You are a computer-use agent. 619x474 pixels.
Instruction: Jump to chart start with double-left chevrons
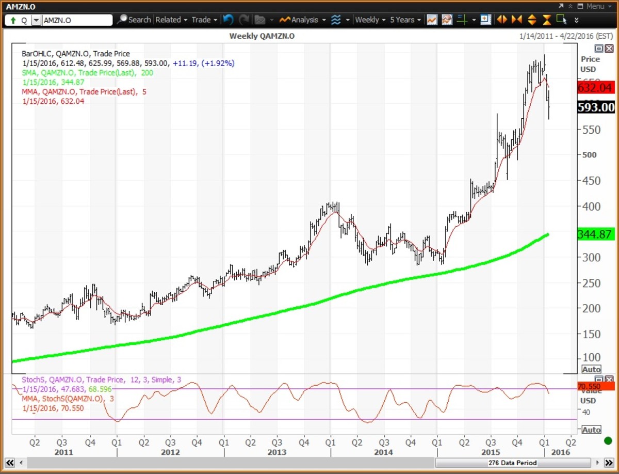coord(9,463)
